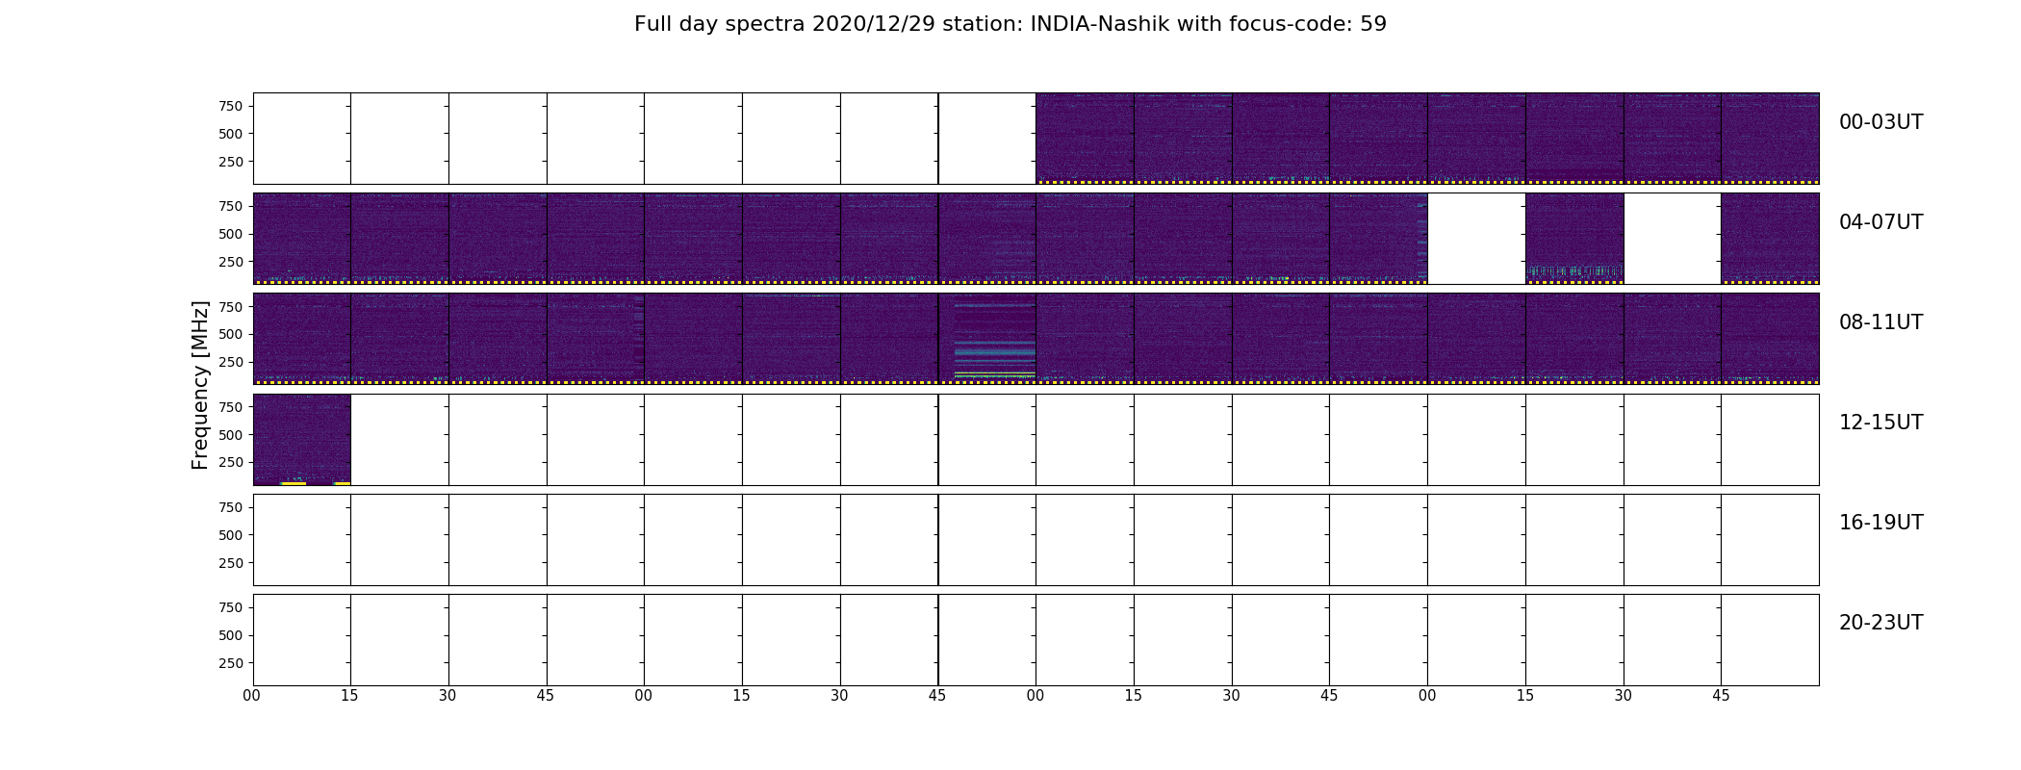
Task: Select the '04-07UT' row label
Action: 1880,222
